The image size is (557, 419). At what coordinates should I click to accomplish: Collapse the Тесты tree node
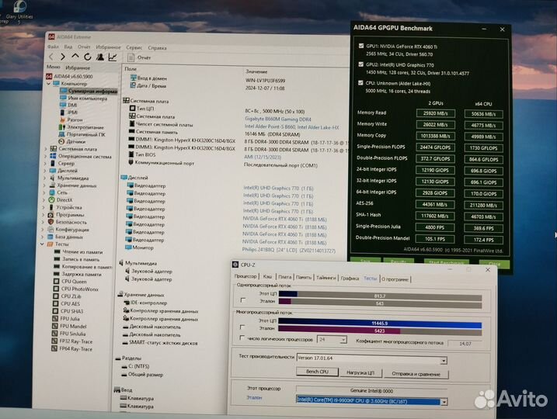(x=42, y=244)
